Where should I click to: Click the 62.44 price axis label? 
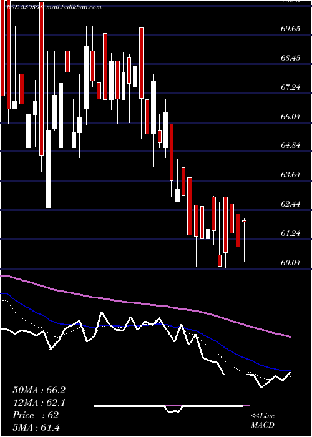coord(291,204)
